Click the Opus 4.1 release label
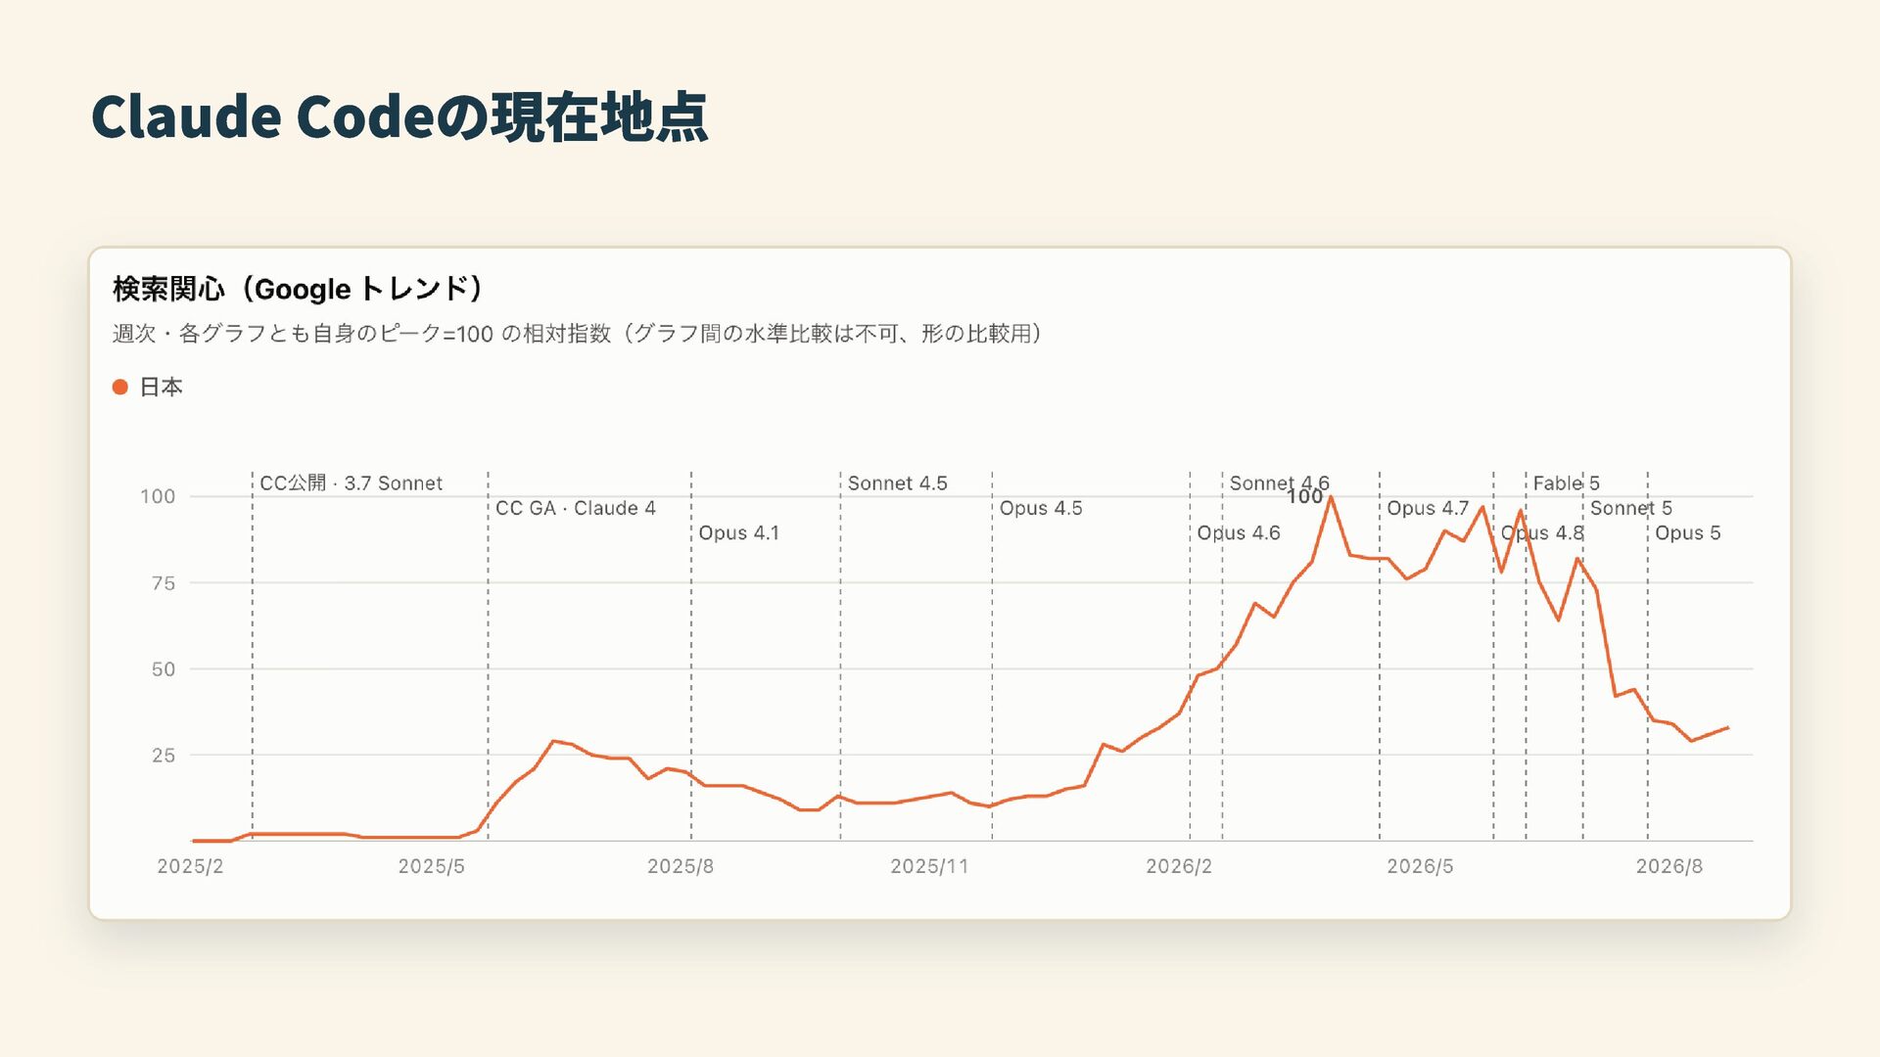1880x1057 pixels. click(x=739, y=533)
